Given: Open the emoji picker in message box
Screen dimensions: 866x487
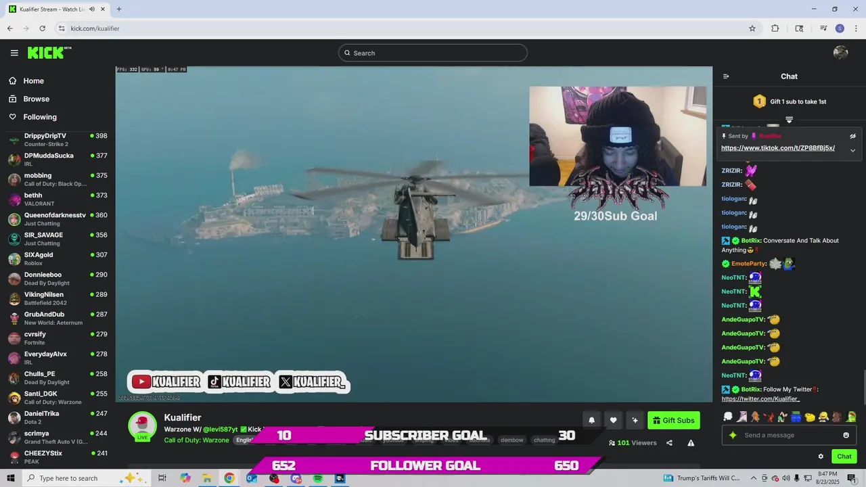Looking at the screenshot, I should pyautogui.click(x=846, y=435).
